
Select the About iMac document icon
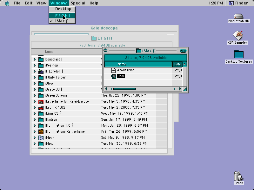pyautogui.click(x=113, y=70)
